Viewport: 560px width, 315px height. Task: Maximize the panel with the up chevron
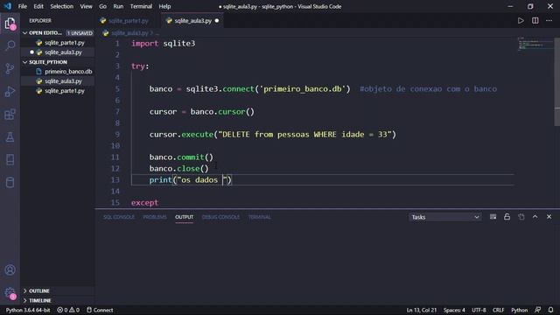pyautogui.click(x=535, y=217)
